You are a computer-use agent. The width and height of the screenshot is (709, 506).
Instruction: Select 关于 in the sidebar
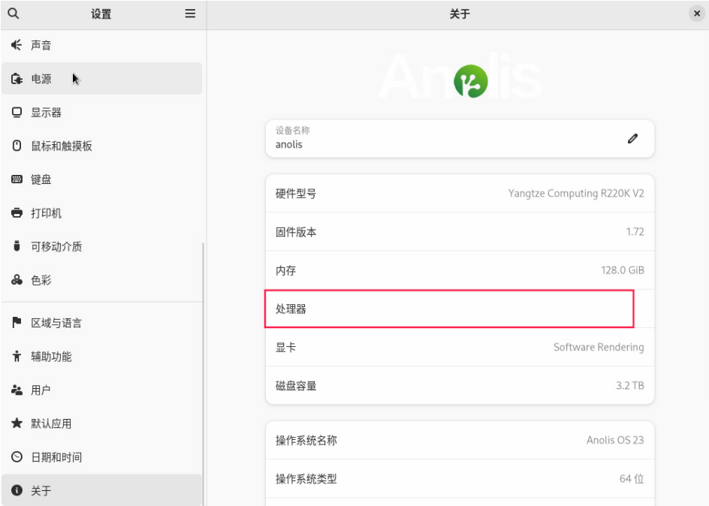41,490
